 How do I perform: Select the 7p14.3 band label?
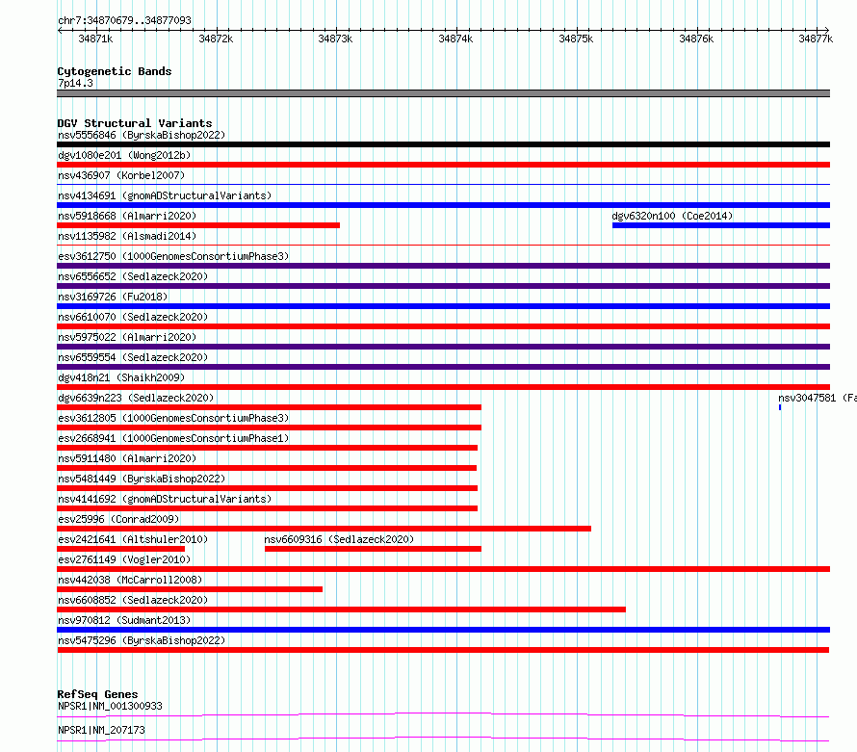(75, 83)
